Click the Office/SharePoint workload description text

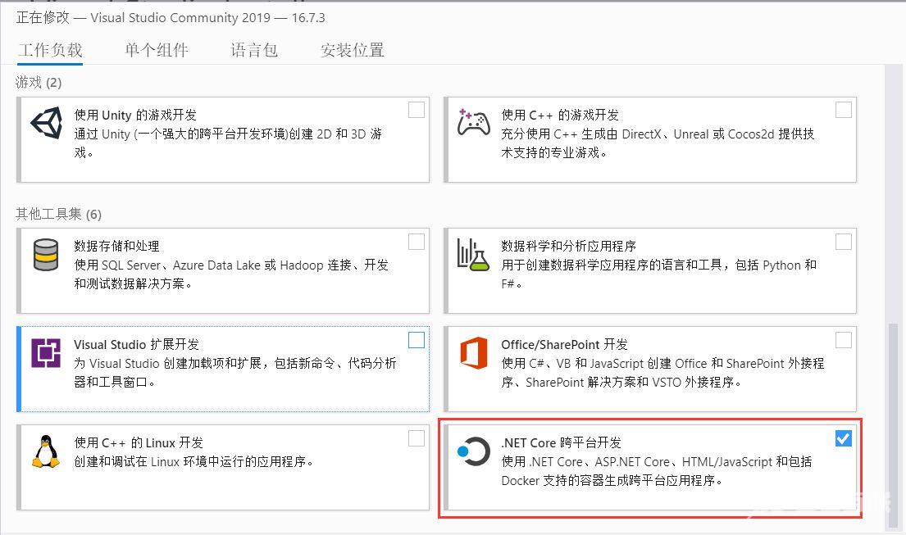(x=662, y=373)
